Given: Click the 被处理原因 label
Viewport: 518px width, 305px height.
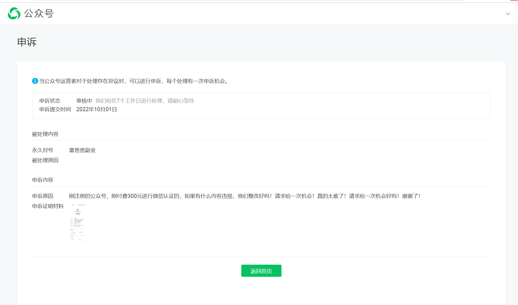Looking at the screenshot, I should click(x=45, y=160).
